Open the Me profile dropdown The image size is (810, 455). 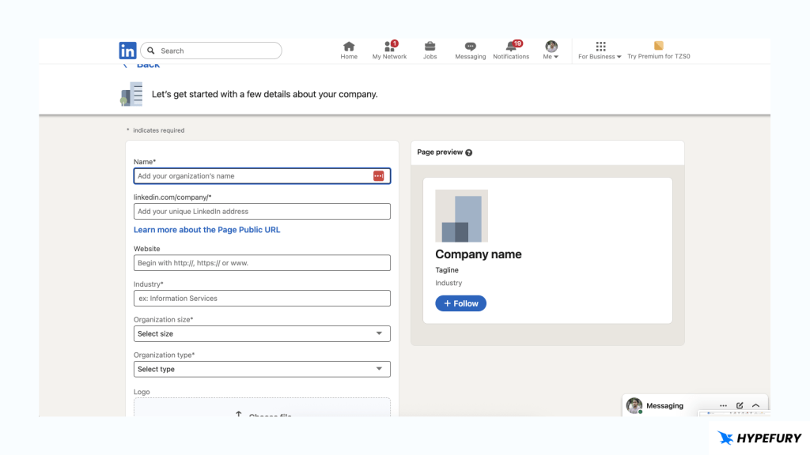(551, 51)
